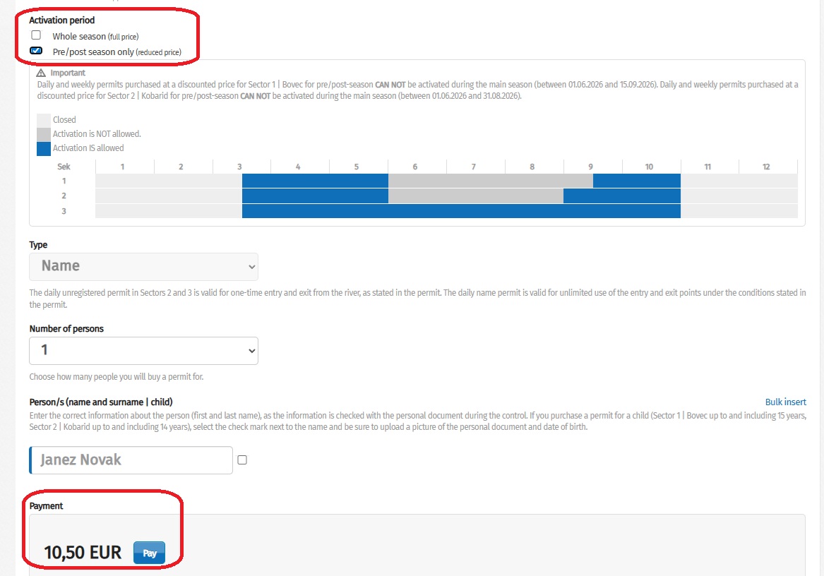824x576 pixels.
Task: Click the light Closed legend swatch
Action: [44, 120]
